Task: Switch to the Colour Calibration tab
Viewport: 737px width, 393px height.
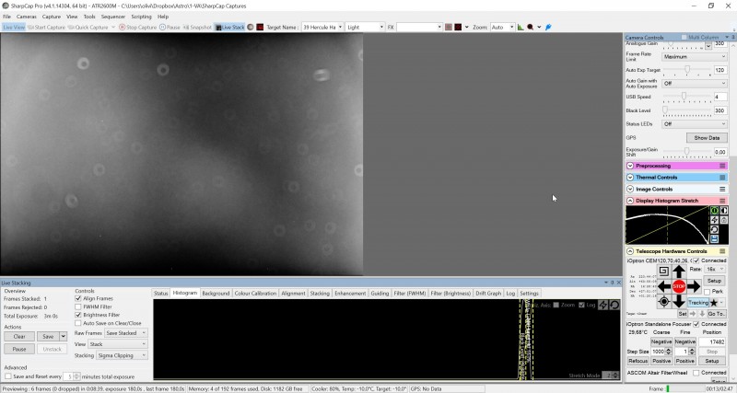Action: [255, 293]
